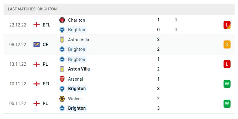Open the Charlton team link
238x119 pixels.
pos(76,20)
